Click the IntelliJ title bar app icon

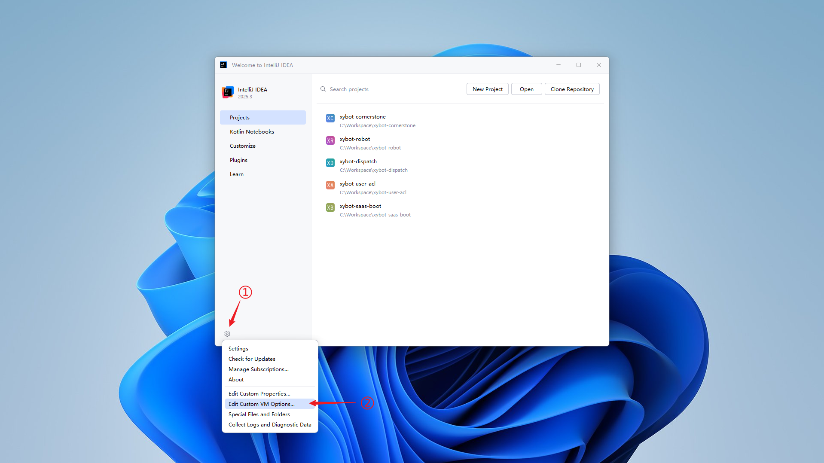[223, 65]
